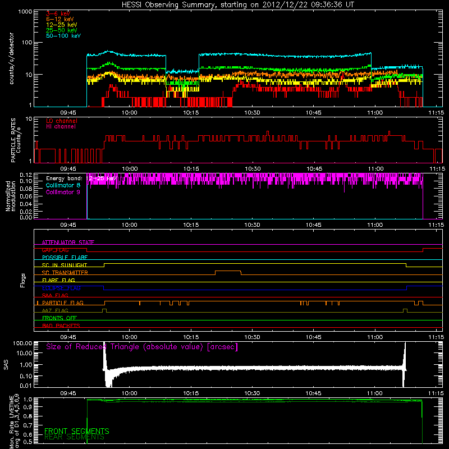The width and height of the screenshot is (449, 449).
Task: Click the ECLIPSE_FLAG label
Action: [61, 288]
